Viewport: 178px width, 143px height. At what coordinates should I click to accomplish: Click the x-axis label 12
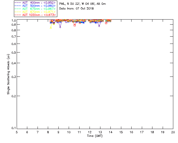coord(90,132)
